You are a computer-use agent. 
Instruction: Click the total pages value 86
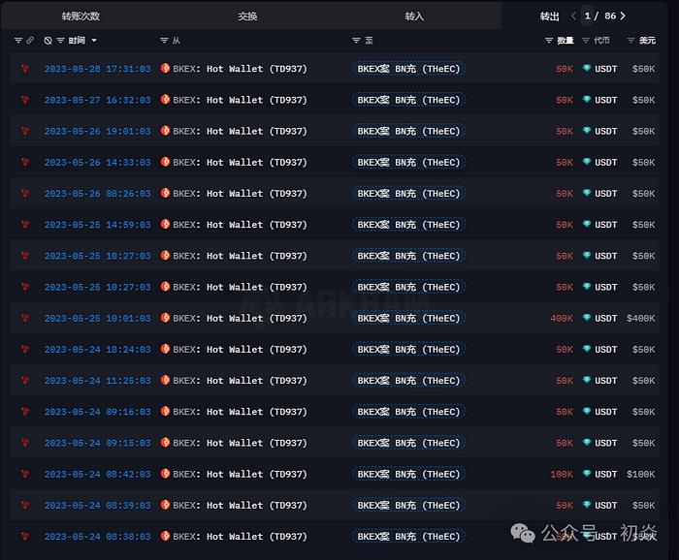click(610, 16)
